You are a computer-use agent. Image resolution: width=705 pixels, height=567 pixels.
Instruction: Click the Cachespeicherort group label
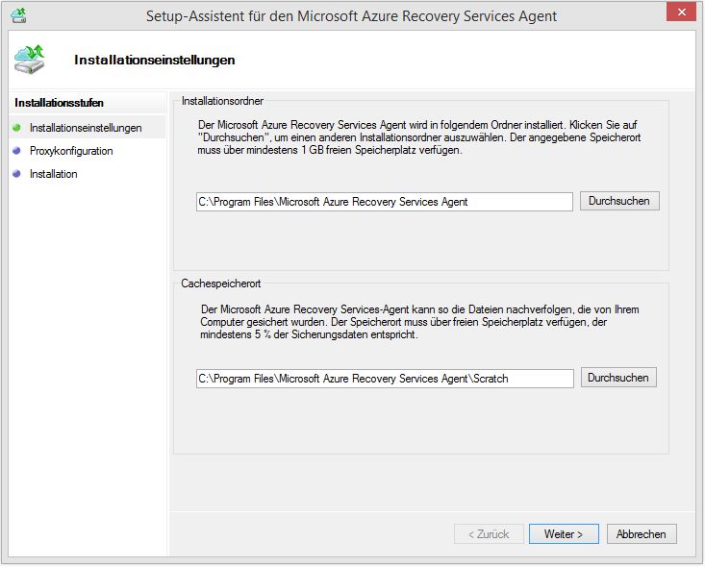221,283
